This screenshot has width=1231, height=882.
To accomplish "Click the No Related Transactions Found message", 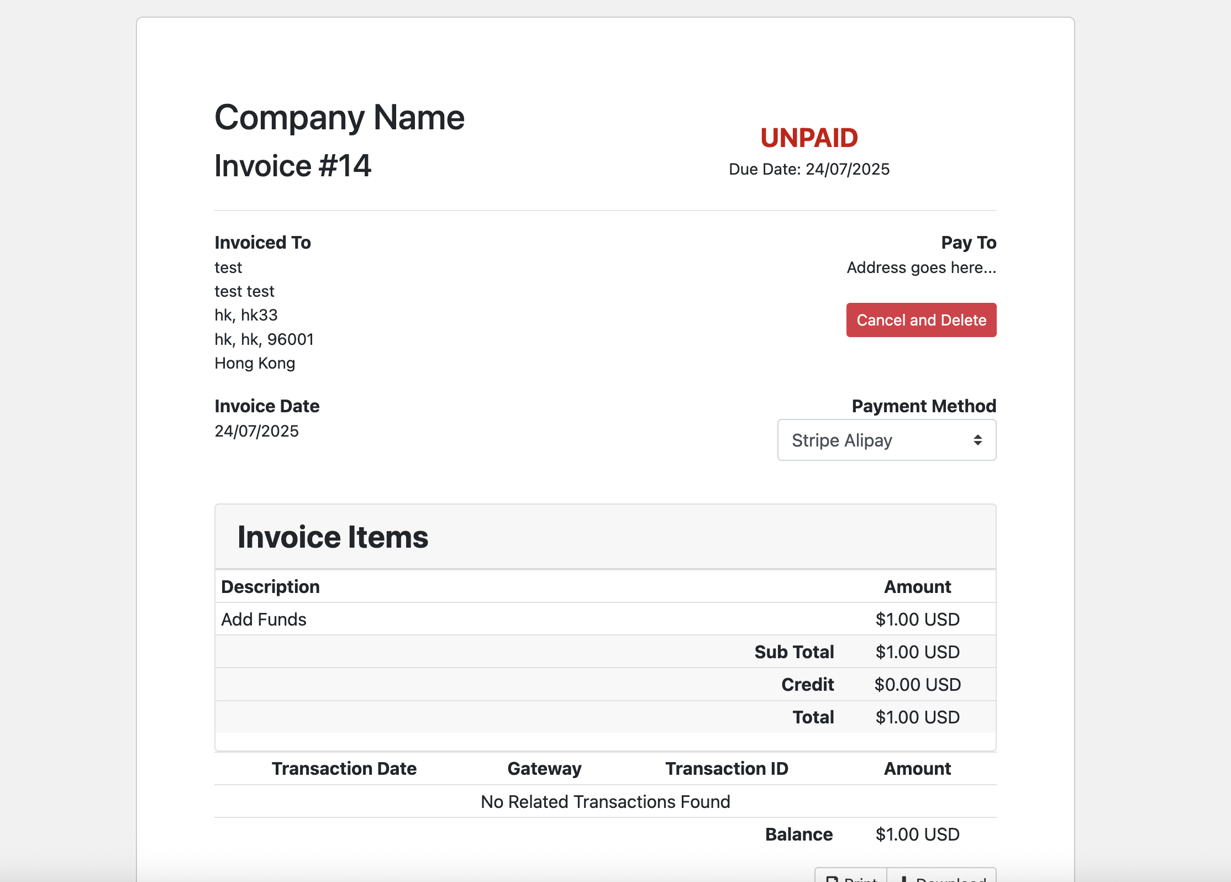I will pos(606,801).
